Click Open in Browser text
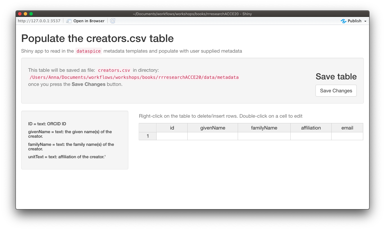 click(x=89, y=21)
